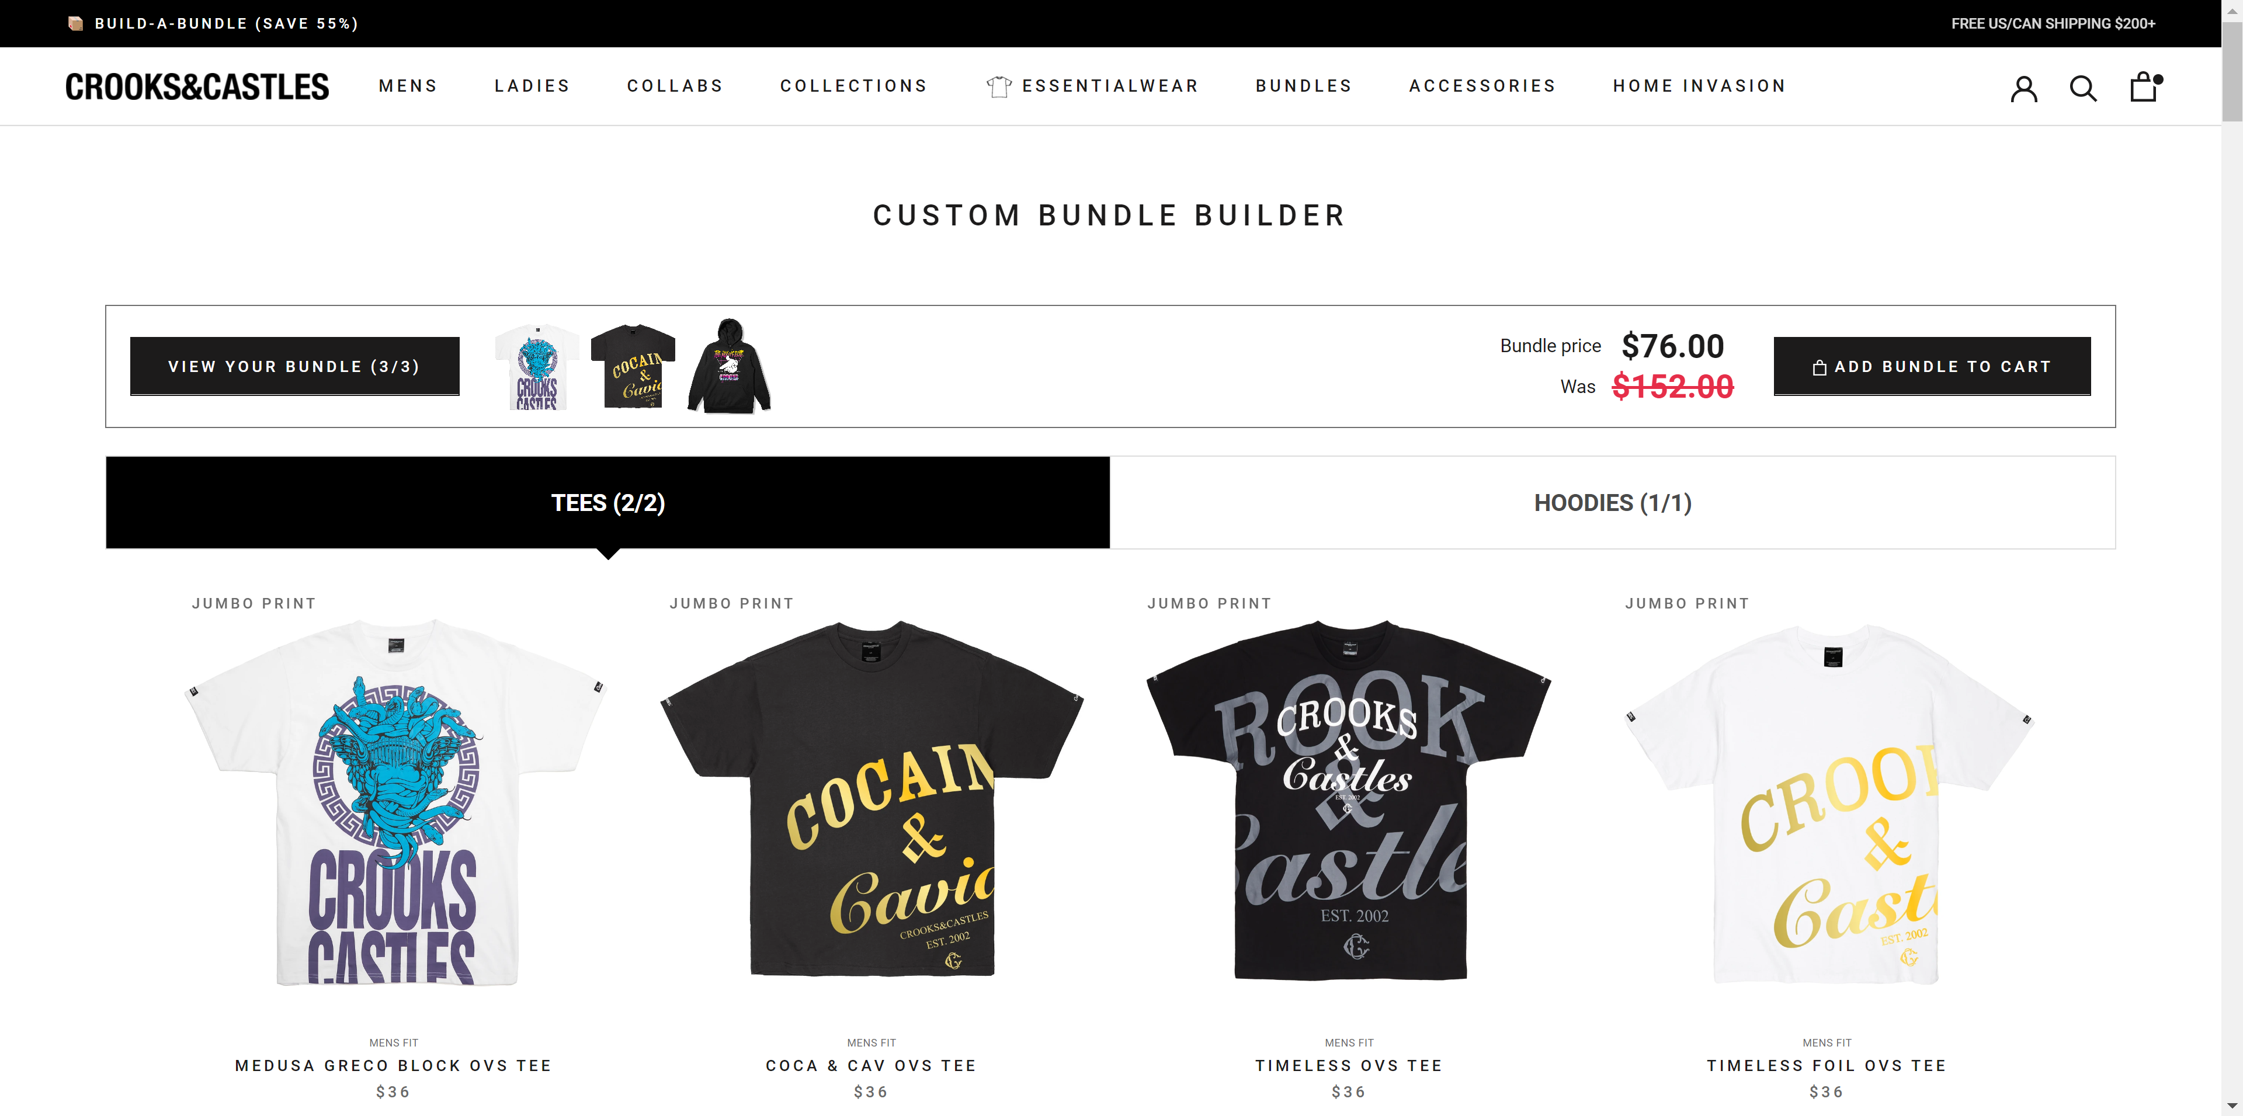Click the Crooks & Castles logo
The image size is (2243, 1116).
click(197, 86)
